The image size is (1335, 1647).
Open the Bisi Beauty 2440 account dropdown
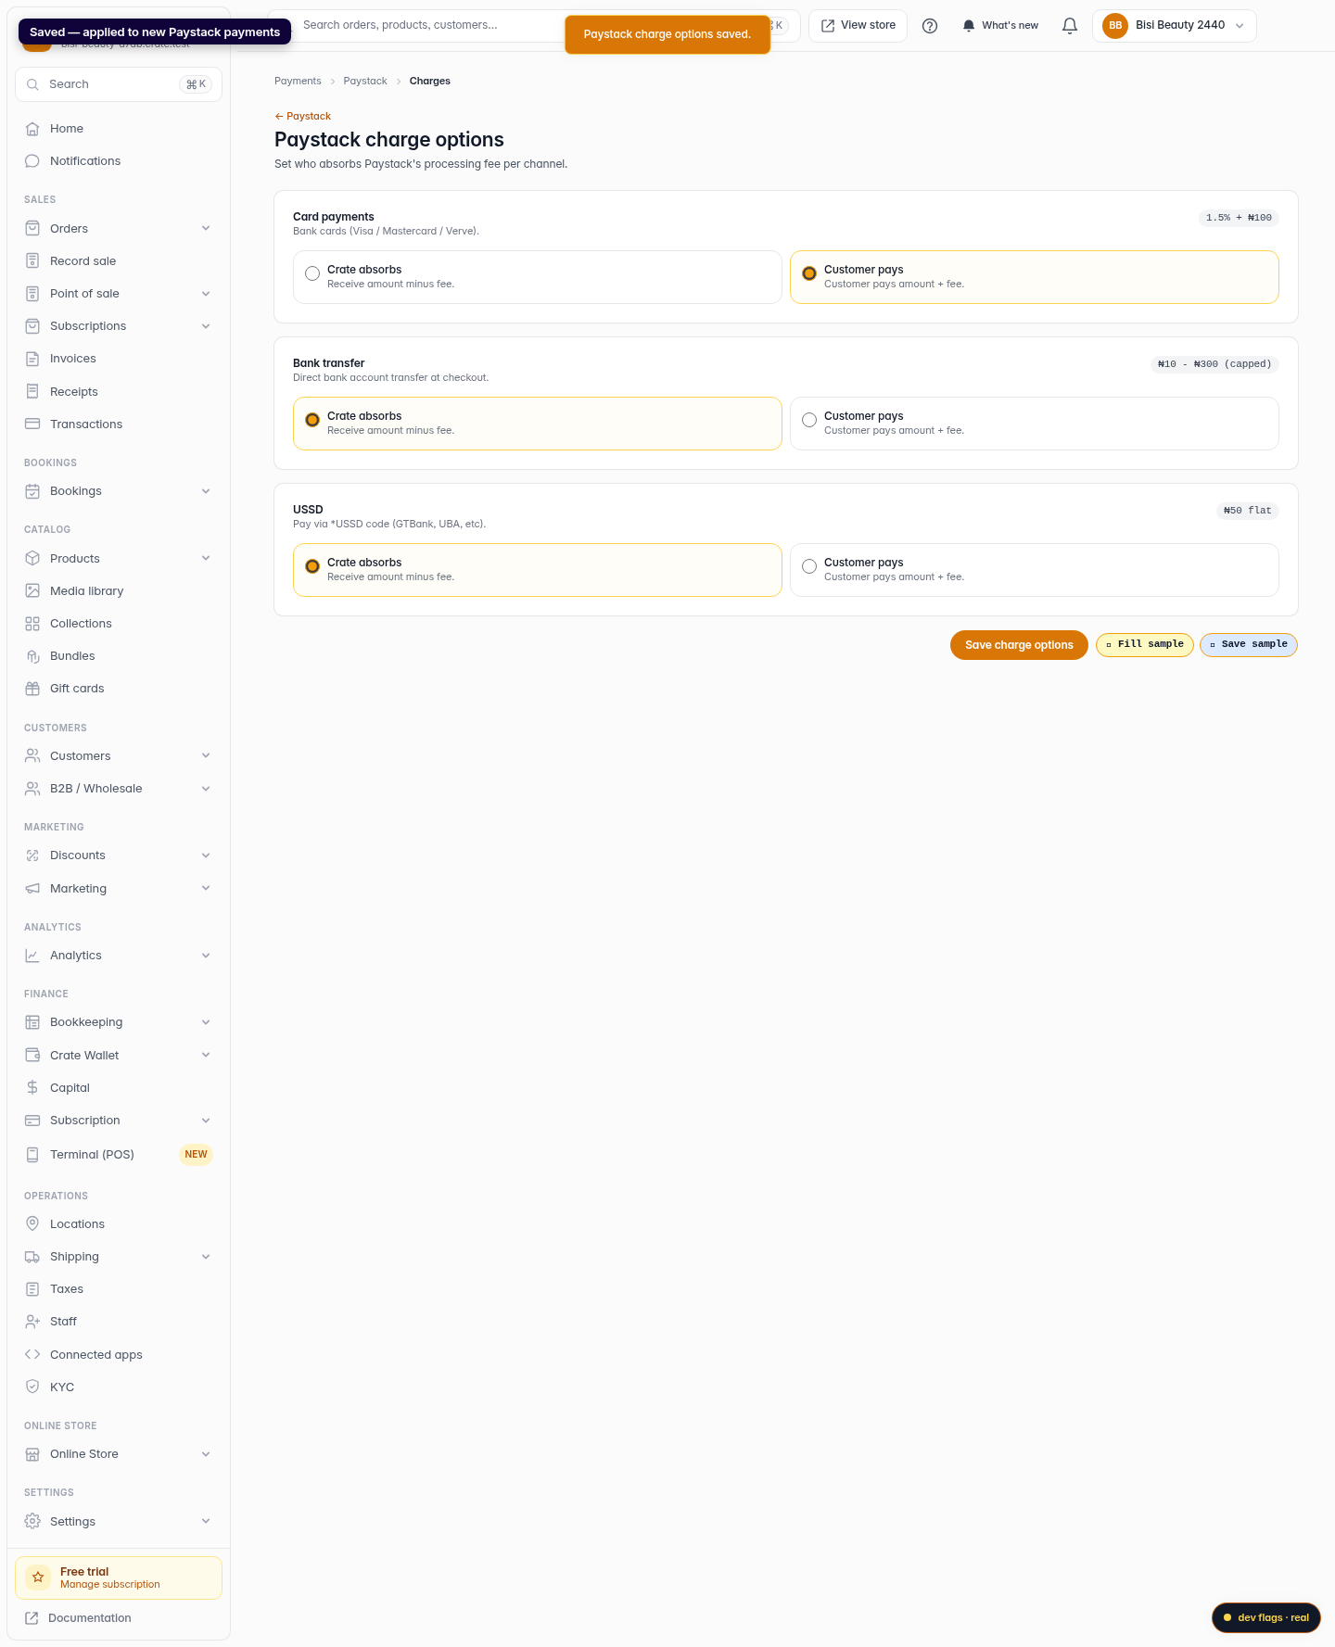coord(1175,26)
